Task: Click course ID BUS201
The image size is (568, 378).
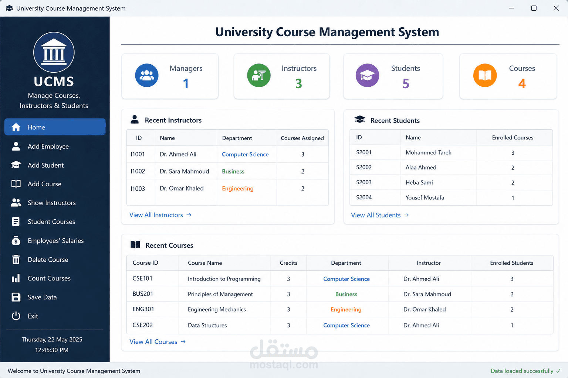Action: 143,294
